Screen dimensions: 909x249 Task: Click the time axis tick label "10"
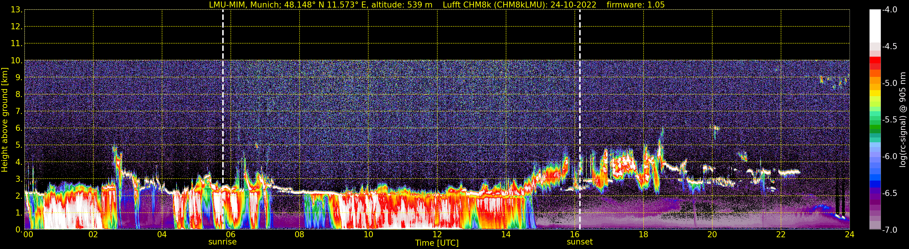pyautogui.click(x=368, y=235)
